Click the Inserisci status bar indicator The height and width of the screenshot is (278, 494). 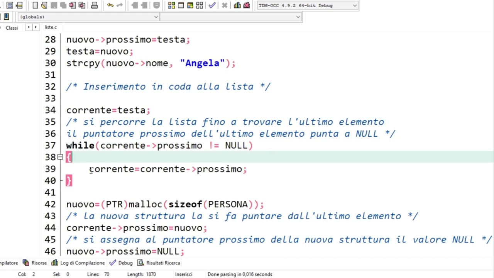pyautogui.click(x=184, y=275)
